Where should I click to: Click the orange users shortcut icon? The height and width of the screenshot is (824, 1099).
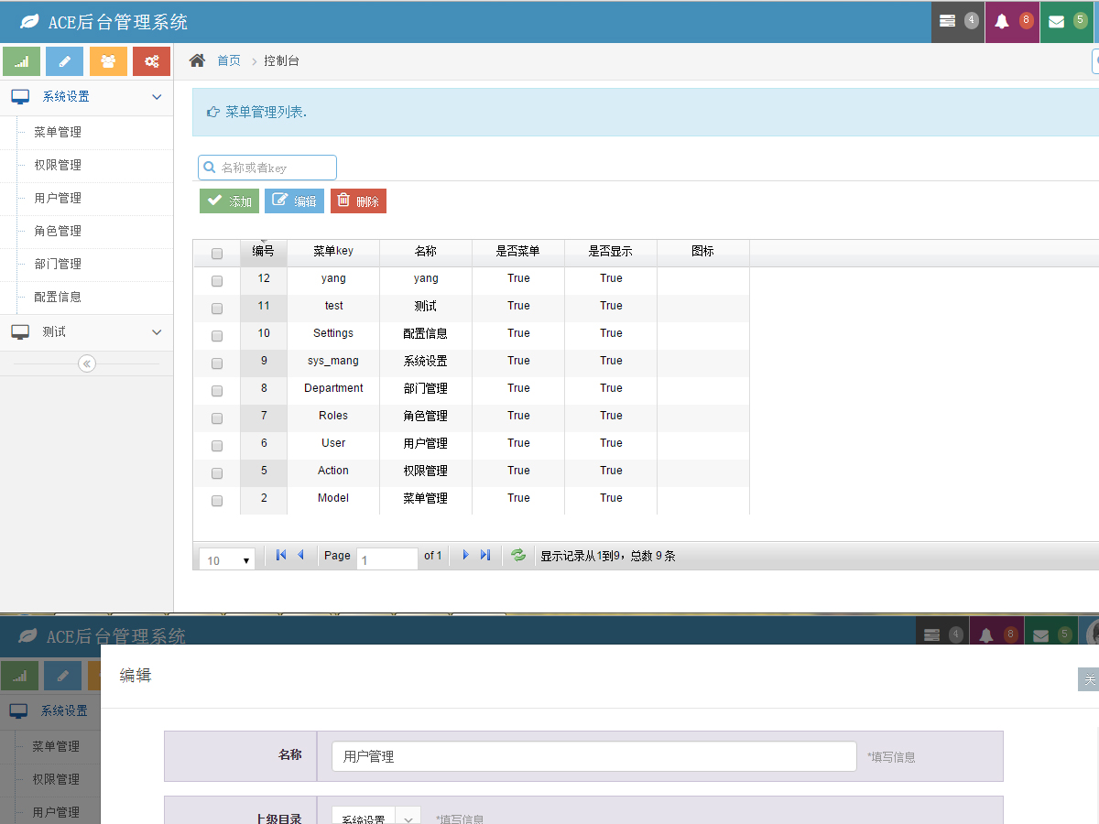(108, 61)
